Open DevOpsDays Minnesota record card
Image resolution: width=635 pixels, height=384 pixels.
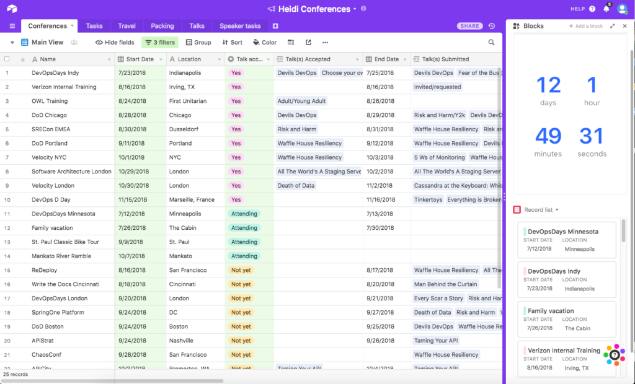coord(567,239)
